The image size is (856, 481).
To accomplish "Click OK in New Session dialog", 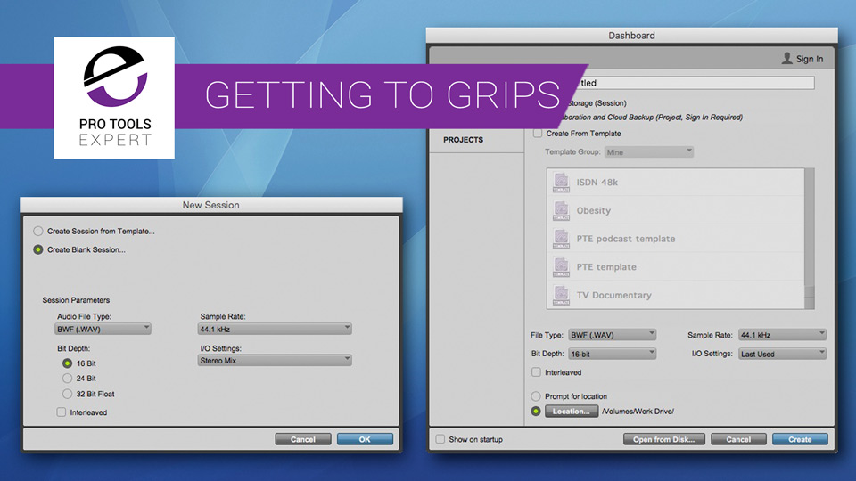I will (x=365, y=439).
